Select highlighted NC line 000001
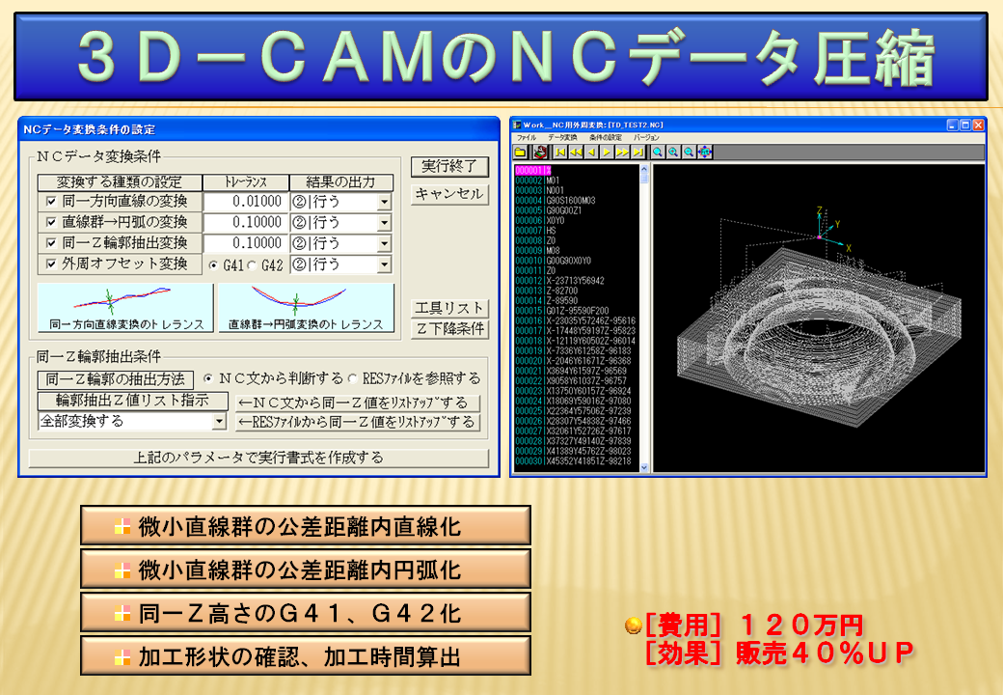 point(532,170)
